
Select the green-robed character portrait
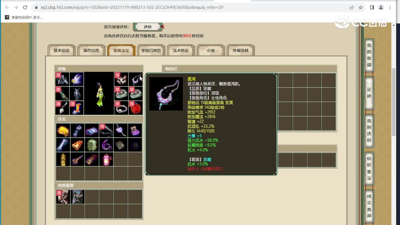(99, 93)
